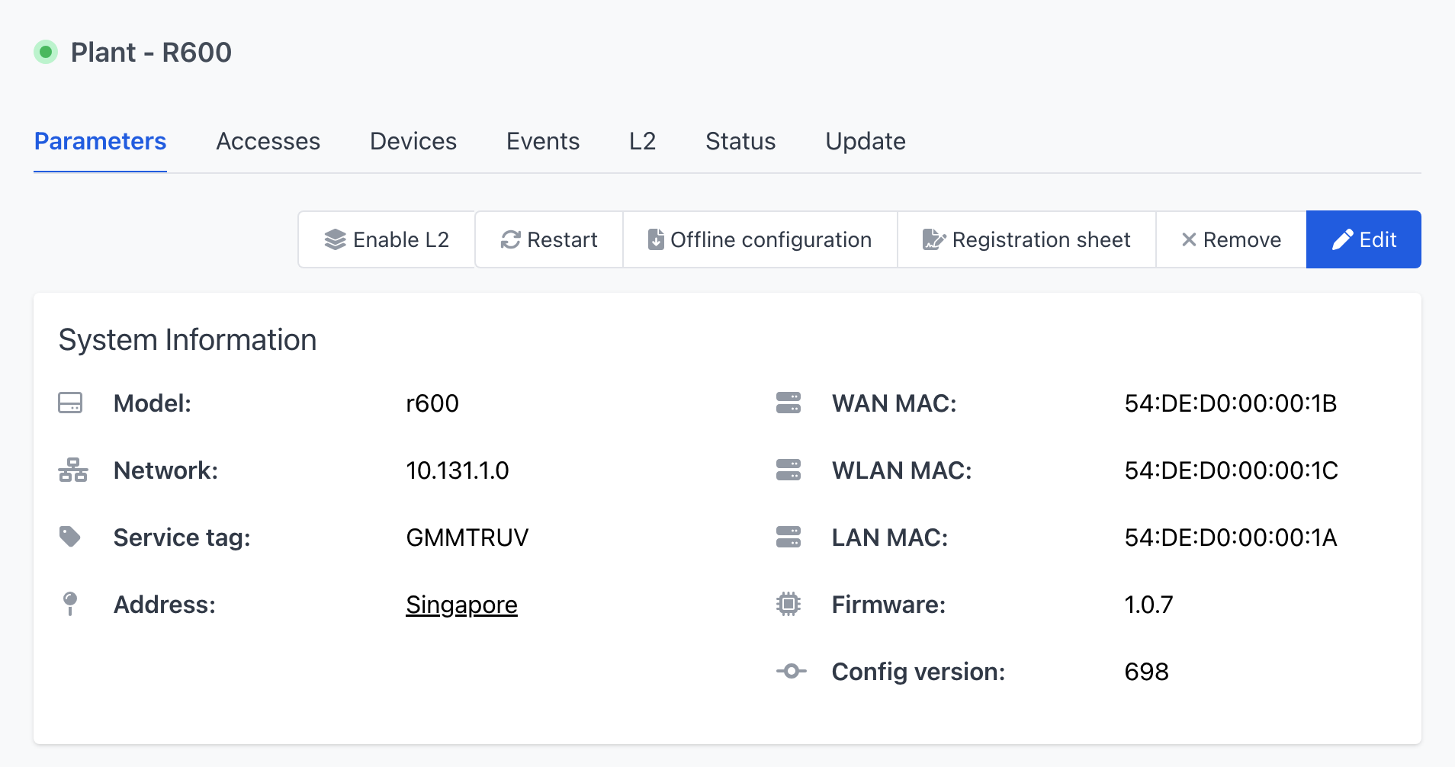The height and width of the screenshot is (767, 1455).
Task: Switch to the Accesses tab
Action: tap(268, 141)
